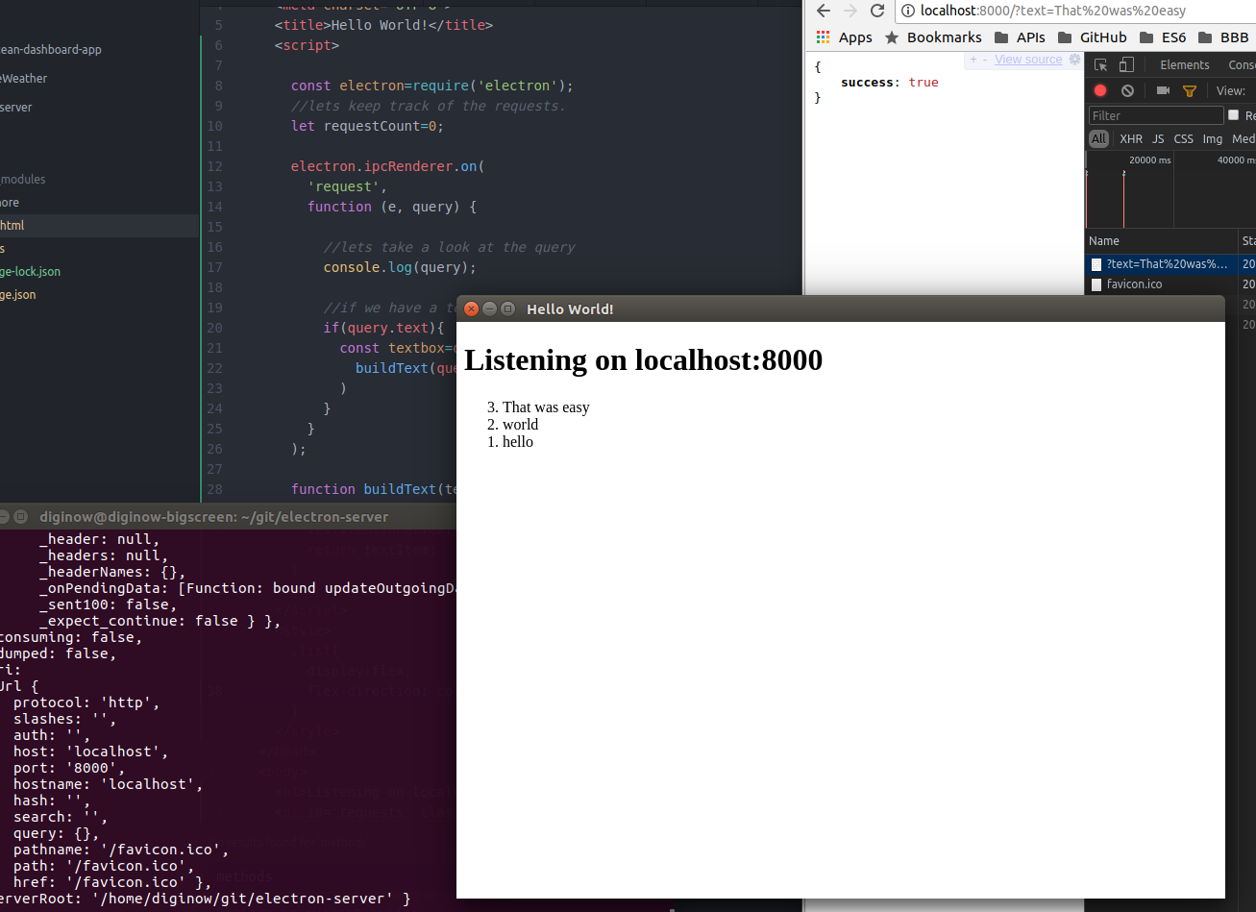Open ge.json file in editor tree
This screenshot has height=912, width=1256.
coord(18,295)
